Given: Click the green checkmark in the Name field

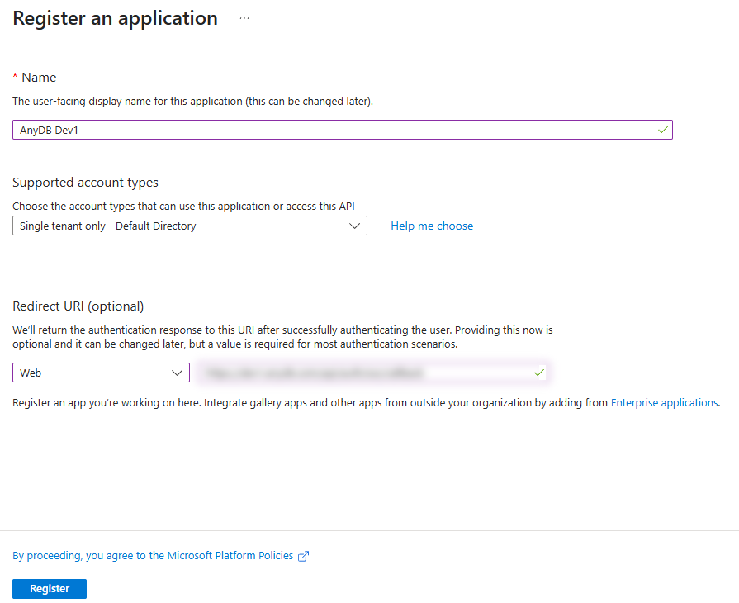Looking at the screenshot, I should click(663, 130).
